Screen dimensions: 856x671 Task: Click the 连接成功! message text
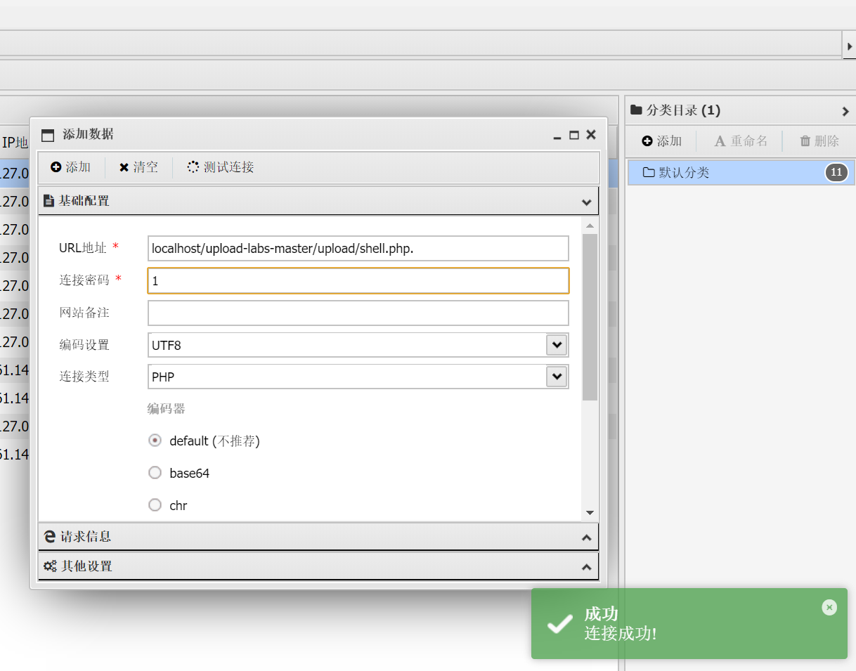tap(621, 633)
